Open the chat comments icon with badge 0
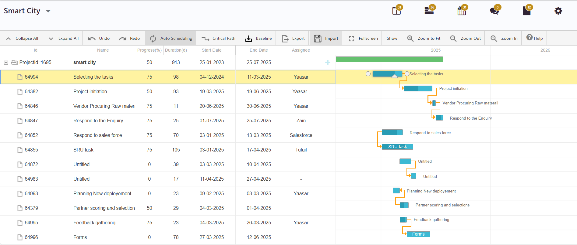The height and width of the screenshot is (245, 577). tap(494, 11)
